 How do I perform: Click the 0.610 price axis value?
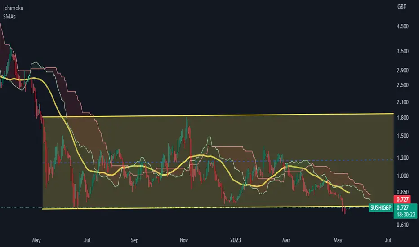[x=402, y=225]
